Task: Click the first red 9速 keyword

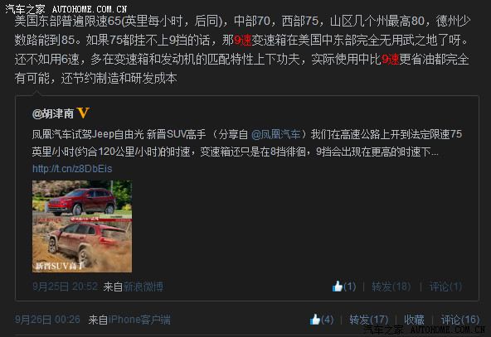Action: (x=243, y=40)
